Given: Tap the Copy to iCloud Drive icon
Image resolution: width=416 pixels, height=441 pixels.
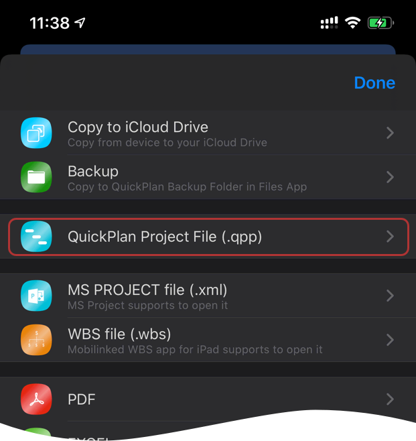Looking at the screenshot, I should tap(36, 133).
